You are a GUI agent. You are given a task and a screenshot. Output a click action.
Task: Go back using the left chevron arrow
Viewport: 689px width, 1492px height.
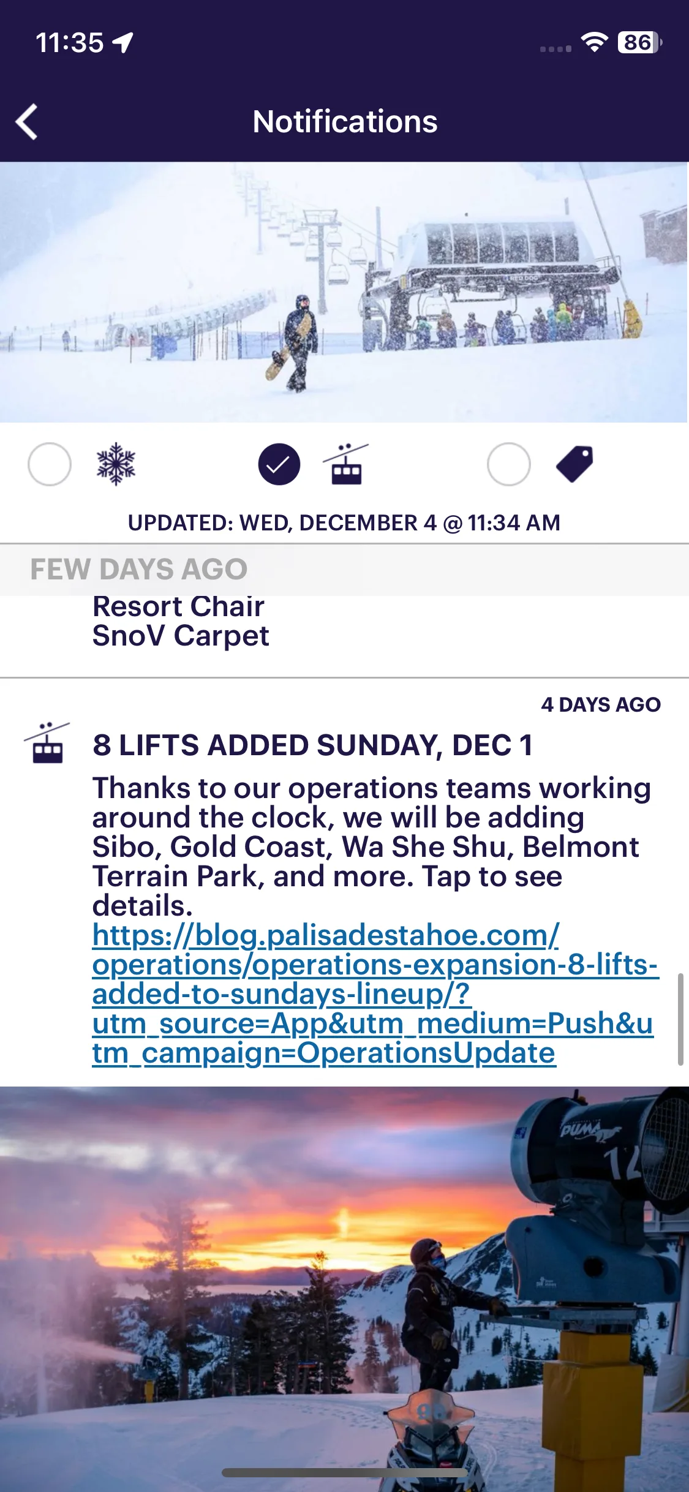click(27, 122)
